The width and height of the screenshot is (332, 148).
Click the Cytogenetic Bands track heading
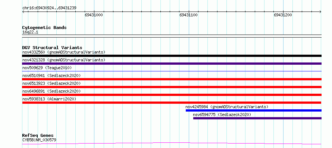click(44, 28)
